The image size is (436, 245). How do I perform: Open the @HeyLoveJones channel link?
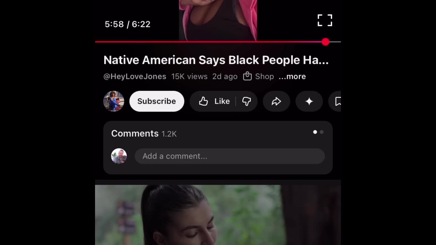coord(135,76)
